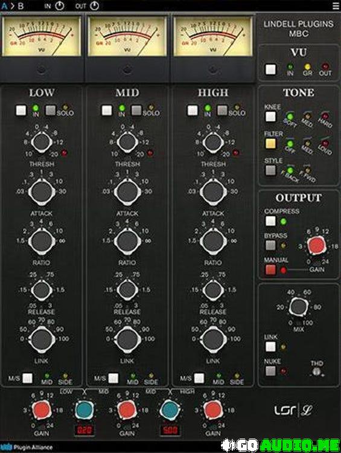Image resolution: width=341 pixels, height=453 pixels.
Task: Click the FILTER selector button in TONE
Action: coord(270,144)
